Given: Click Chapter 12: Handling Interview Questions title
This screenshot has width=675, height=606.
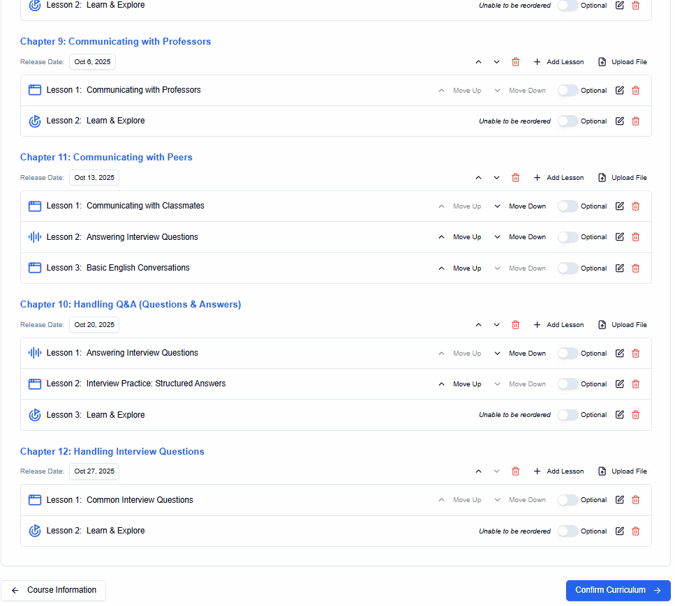Looking at the screenshot, I should 112,452.
